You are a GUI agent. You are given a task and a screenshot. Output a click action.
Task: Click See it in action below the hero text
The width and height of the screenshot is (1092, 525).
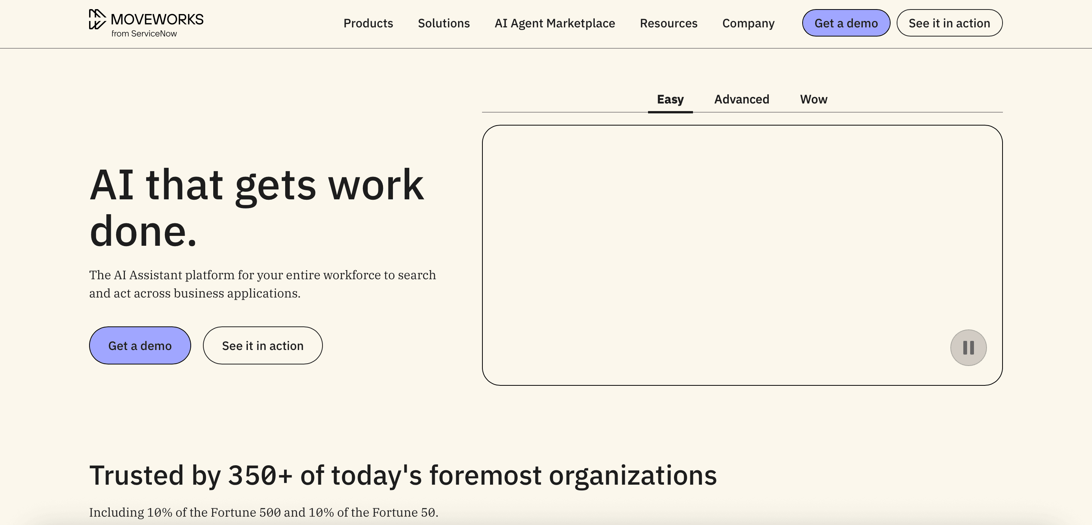(263, 345)
